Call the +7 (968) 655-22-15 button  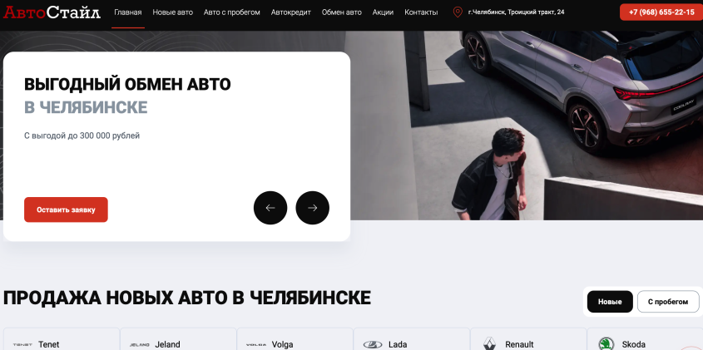(x=661, y=12)
